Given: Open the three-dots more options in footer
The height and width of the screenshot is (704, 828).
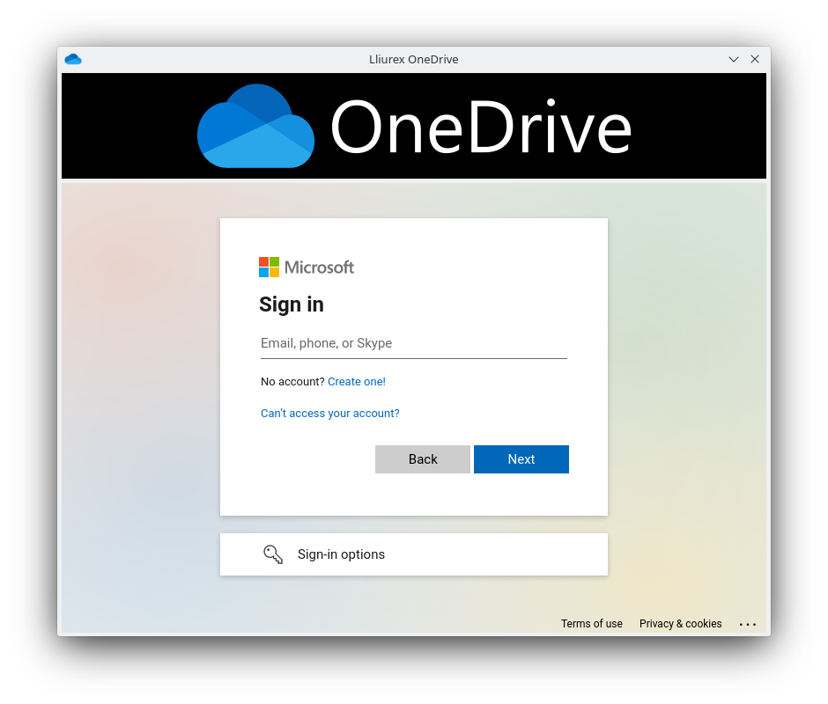Looking at the screenshot, I should click(x=748, y=624).
